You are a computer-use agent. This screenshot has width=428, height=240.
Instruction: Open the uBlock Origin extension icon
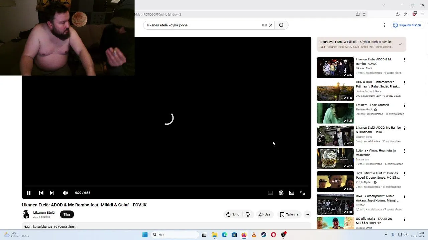(414, 14)
